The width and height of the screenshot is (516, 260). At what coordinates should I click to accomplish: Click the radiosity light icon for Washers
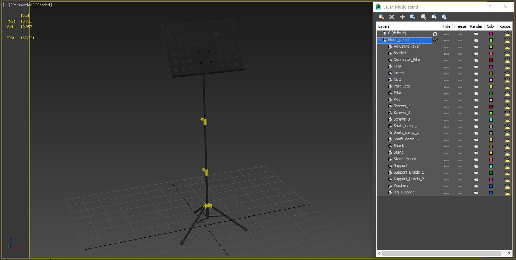tap(507, 186)
